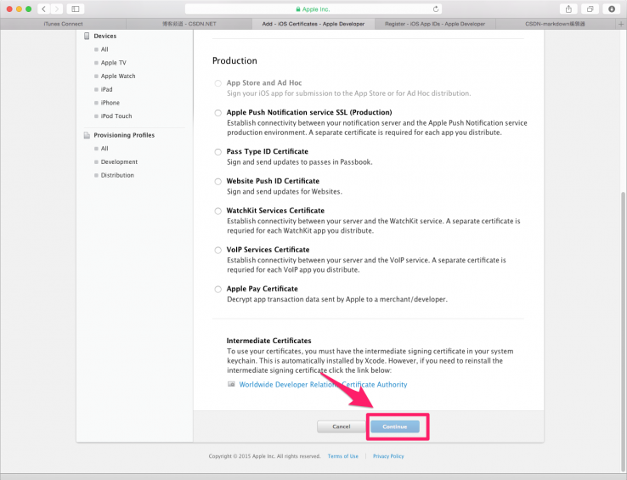Viewport: 627px width, 480px height.
Task: Add a new tab with plus button
Action: click(x=621, y=24)
